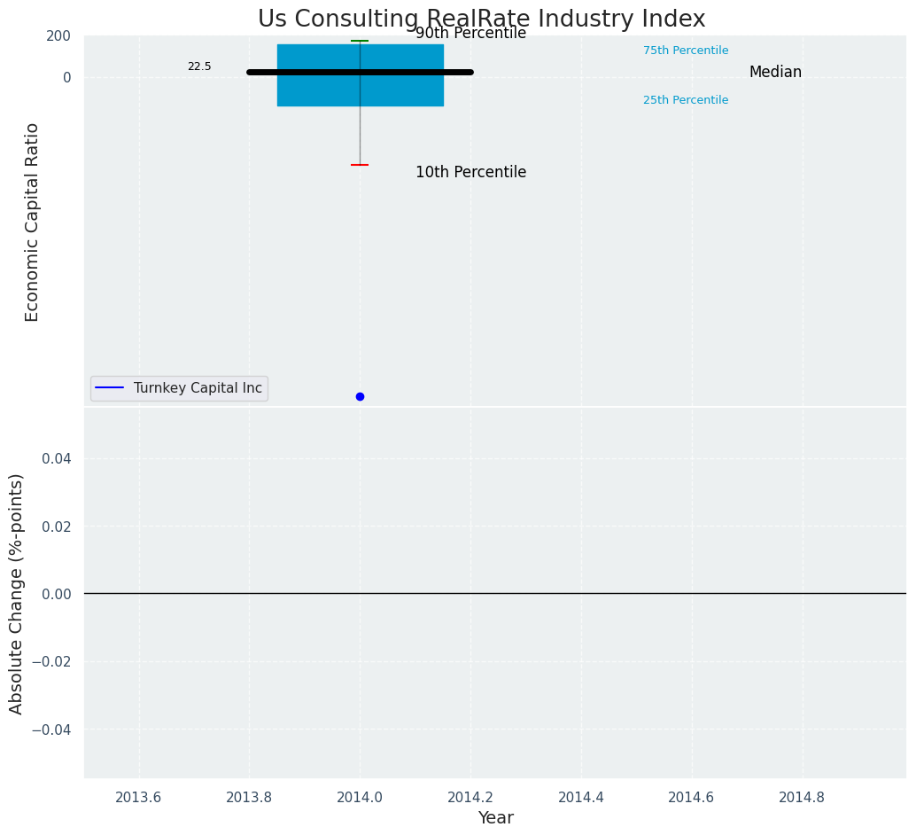916x835 pixels.
Task: Click the 2014.0 x-axis tick label
Action: click(x=360, y=797)
